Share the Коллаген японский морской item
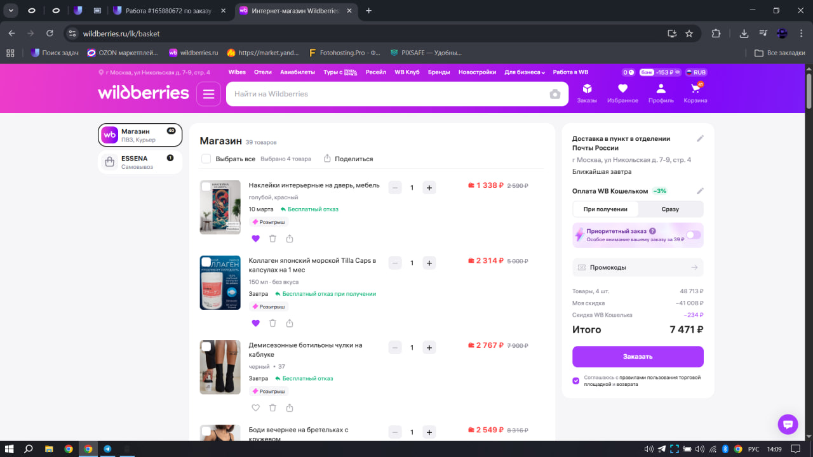 tap(290, 323)
